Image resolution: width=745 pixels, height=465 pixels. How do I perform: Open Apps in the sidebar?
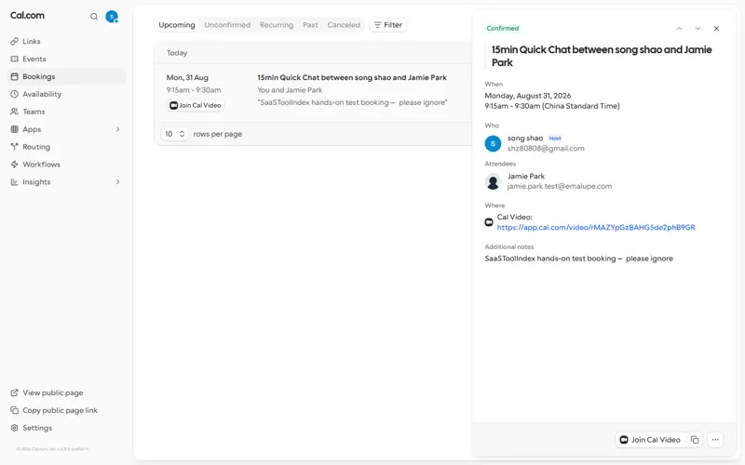66,129
